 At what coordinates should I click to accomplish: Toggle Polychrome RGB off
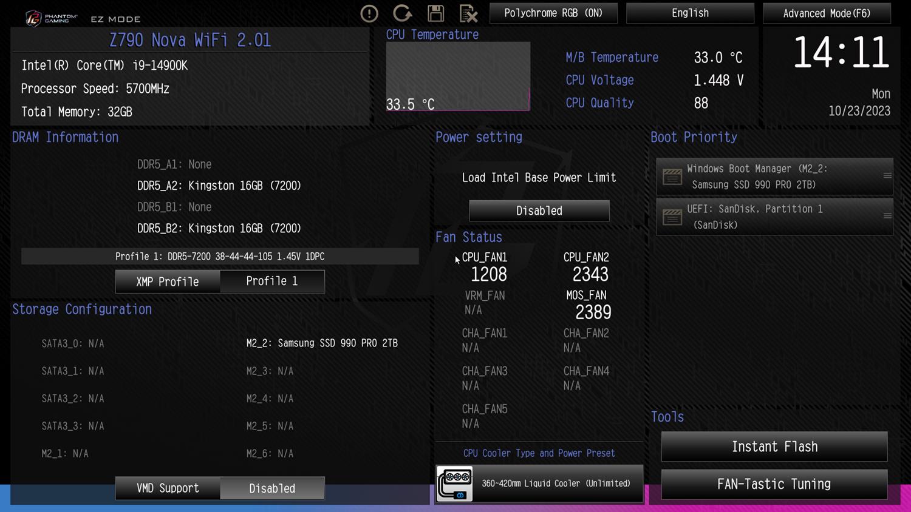pyautogui.click(x=553, y=13)
